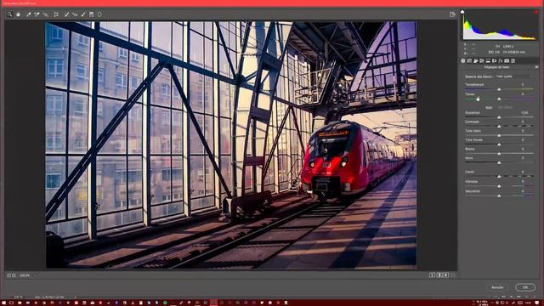
Task: Click the Clarté slider handle
Action: click(499, 177)
